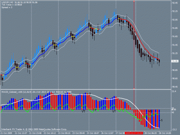Click the 90.45 price axis label
Viewport: 180px width, 135px height.
pos(175,87)
